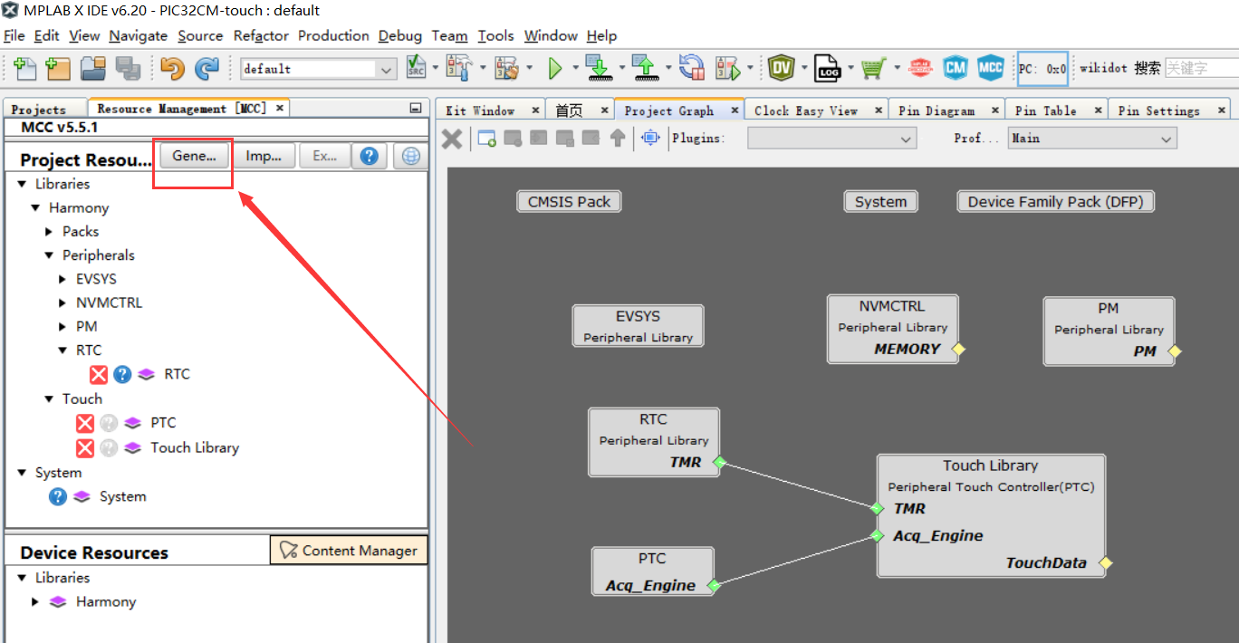This screenshot has width=1239, height=643.
Task: Click the Undo arrow icon
Action: click(x=172, y=68)
